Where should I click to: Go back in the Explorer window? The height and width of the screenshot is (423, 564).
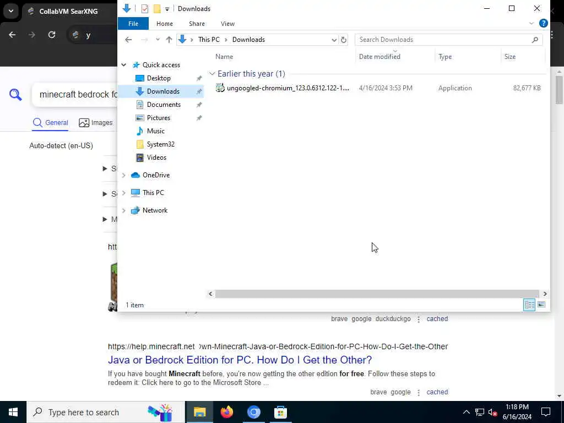coord(128,40)
